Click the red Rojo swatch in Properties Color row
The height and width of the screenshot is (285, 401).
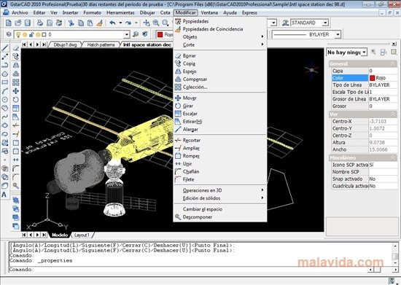(x=372, y=78)
